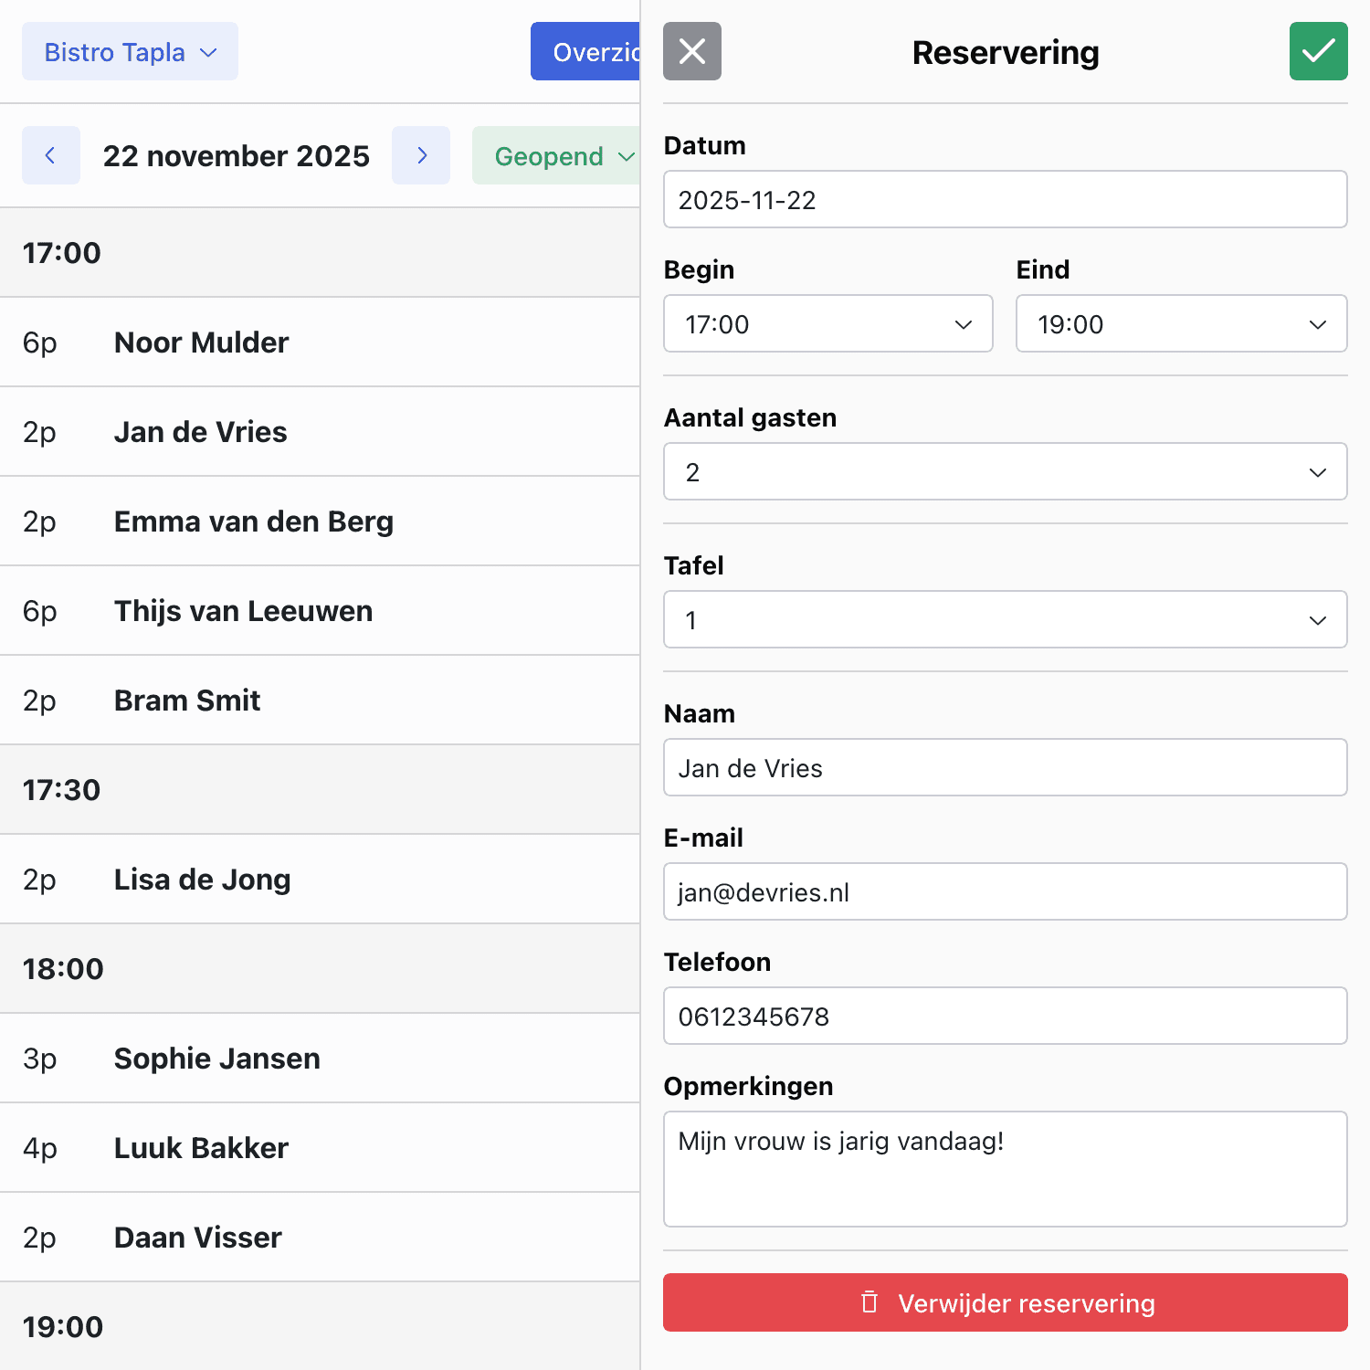The image size is (1370, 1370).
Task: Close the Reservering panel with the X icon
Action: coord(691,51)
